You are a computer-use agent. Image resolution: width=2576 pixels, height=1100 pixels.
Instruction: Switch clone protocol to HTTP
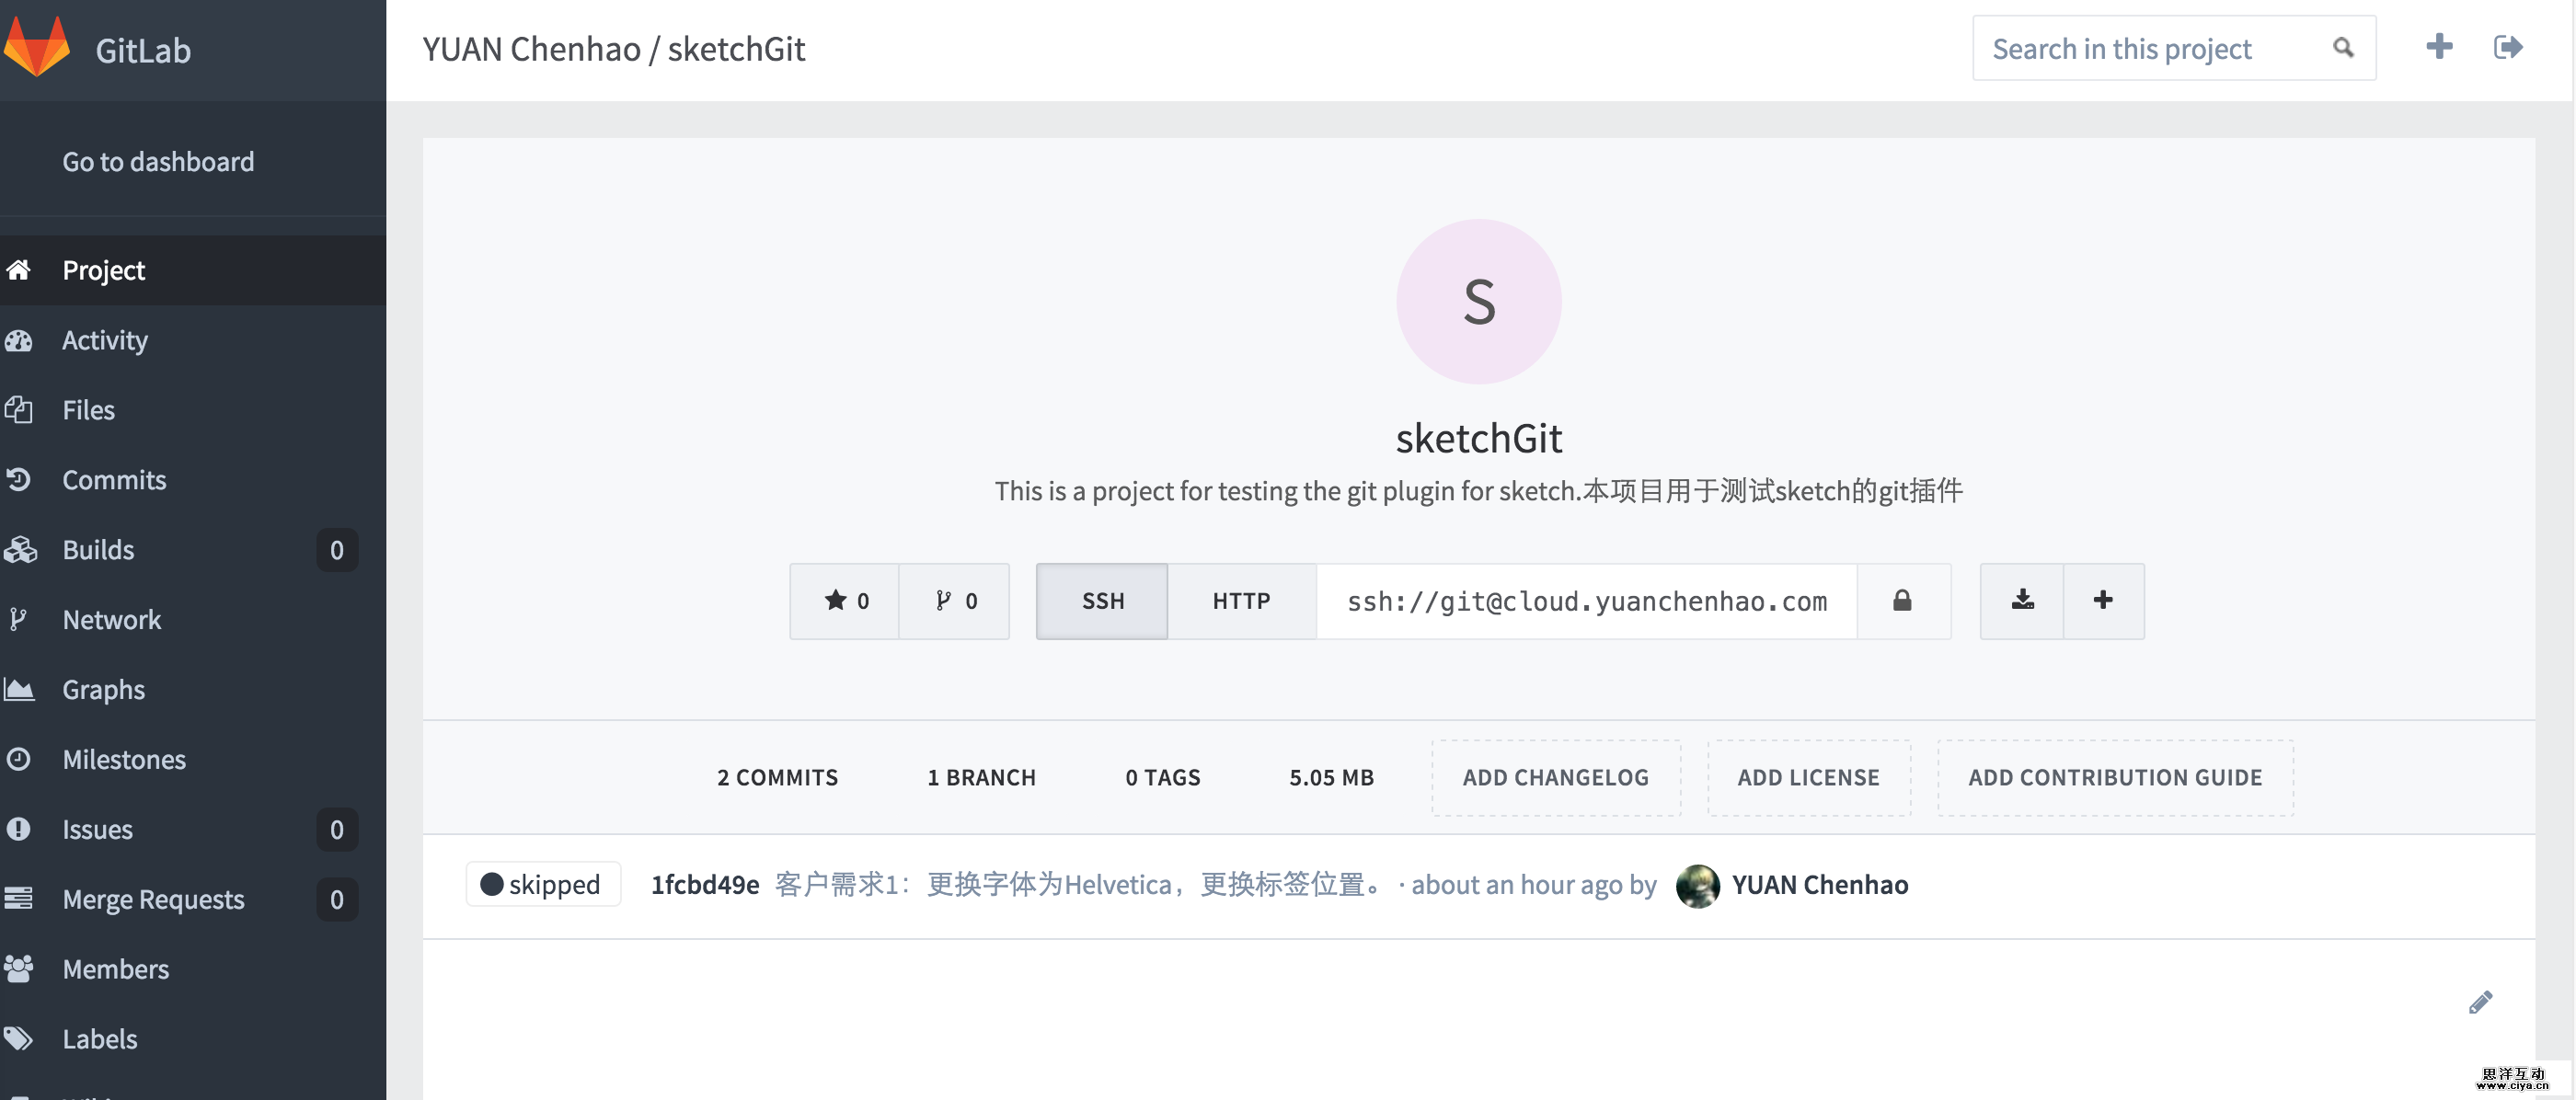tap(1241, 601)
